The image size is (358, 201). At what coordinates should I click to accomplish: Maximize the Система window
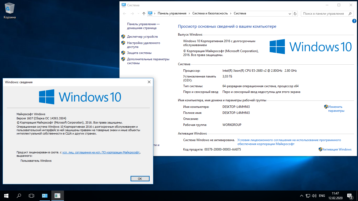point(339,5)
